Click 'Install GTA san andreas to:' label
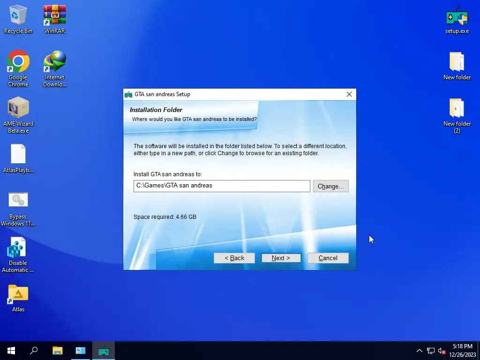Image resolution: width=480 pixels, height=360 pixels. click(168, 174)
